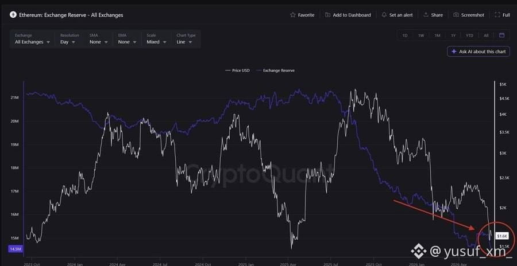Click the 15M left axis label
Screen dimensions: 517x266
coord(15,238)
